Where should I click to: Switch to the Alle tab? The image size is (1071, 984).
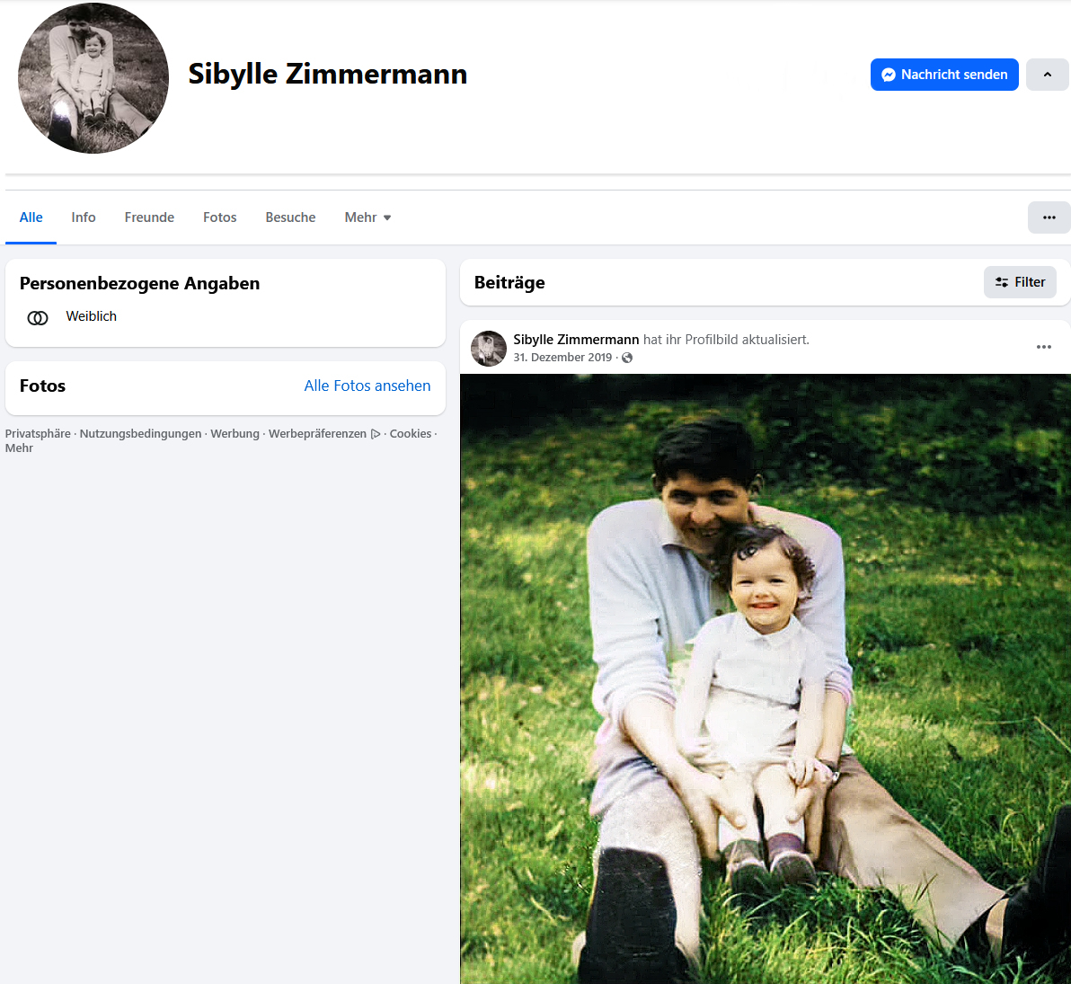pos(31,217)
